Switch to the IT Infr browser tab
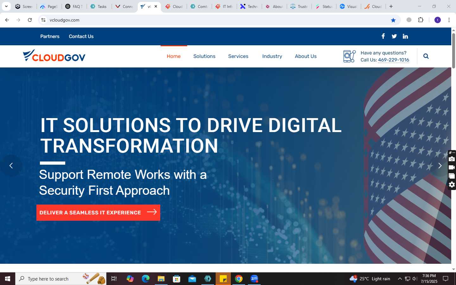456x285 pixels. point(224,6)
